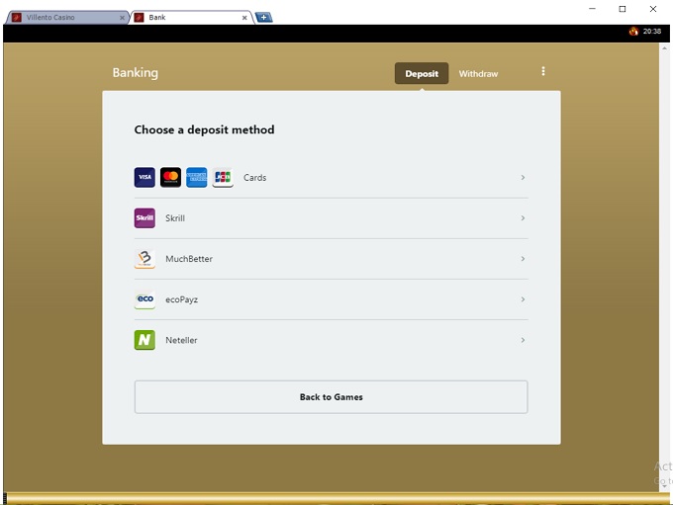Choose the ecoPayz logo icon

point(144,299)
